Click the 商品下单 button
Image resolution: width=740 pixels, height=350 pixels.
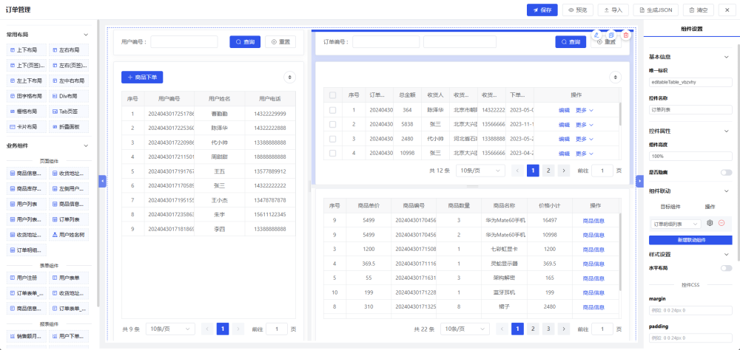142,78
